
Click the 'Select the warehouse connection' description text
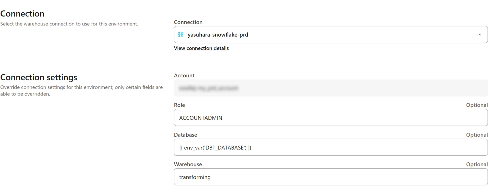(69, 24)
